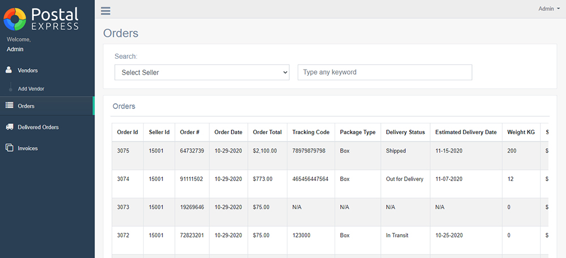Image resolution: width=566 pixels, height=258 pixels.
Task: Click estimated delivery date 10-25-2020
Action: (x=449, y=235)
